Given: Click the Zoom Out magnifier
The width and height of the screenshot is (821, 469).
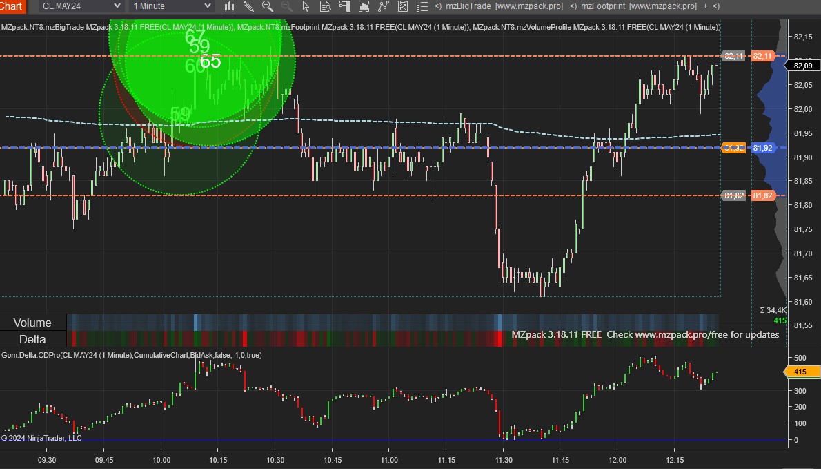Looking at the screenshot, I should click(x=286, y=6).
